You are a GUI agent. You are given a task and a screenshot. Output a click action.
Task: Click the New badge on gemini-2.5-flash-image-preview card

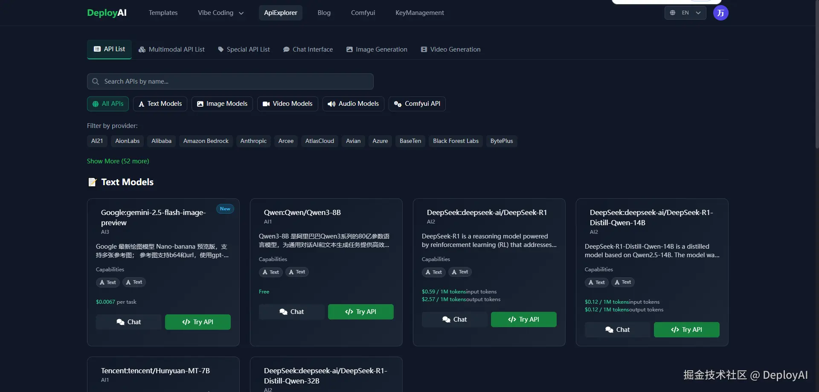(x=225, y=209)
